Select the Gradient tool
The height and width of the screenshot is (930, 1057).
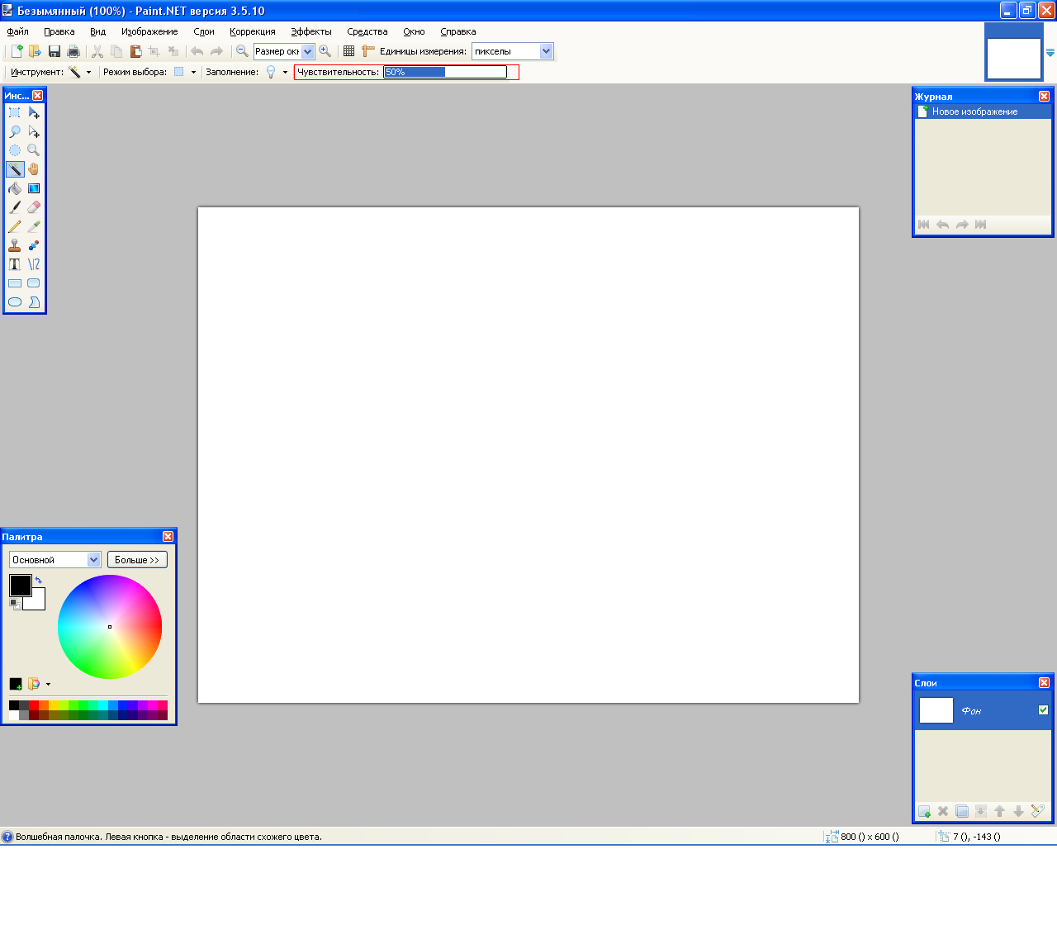coord(34,188)
